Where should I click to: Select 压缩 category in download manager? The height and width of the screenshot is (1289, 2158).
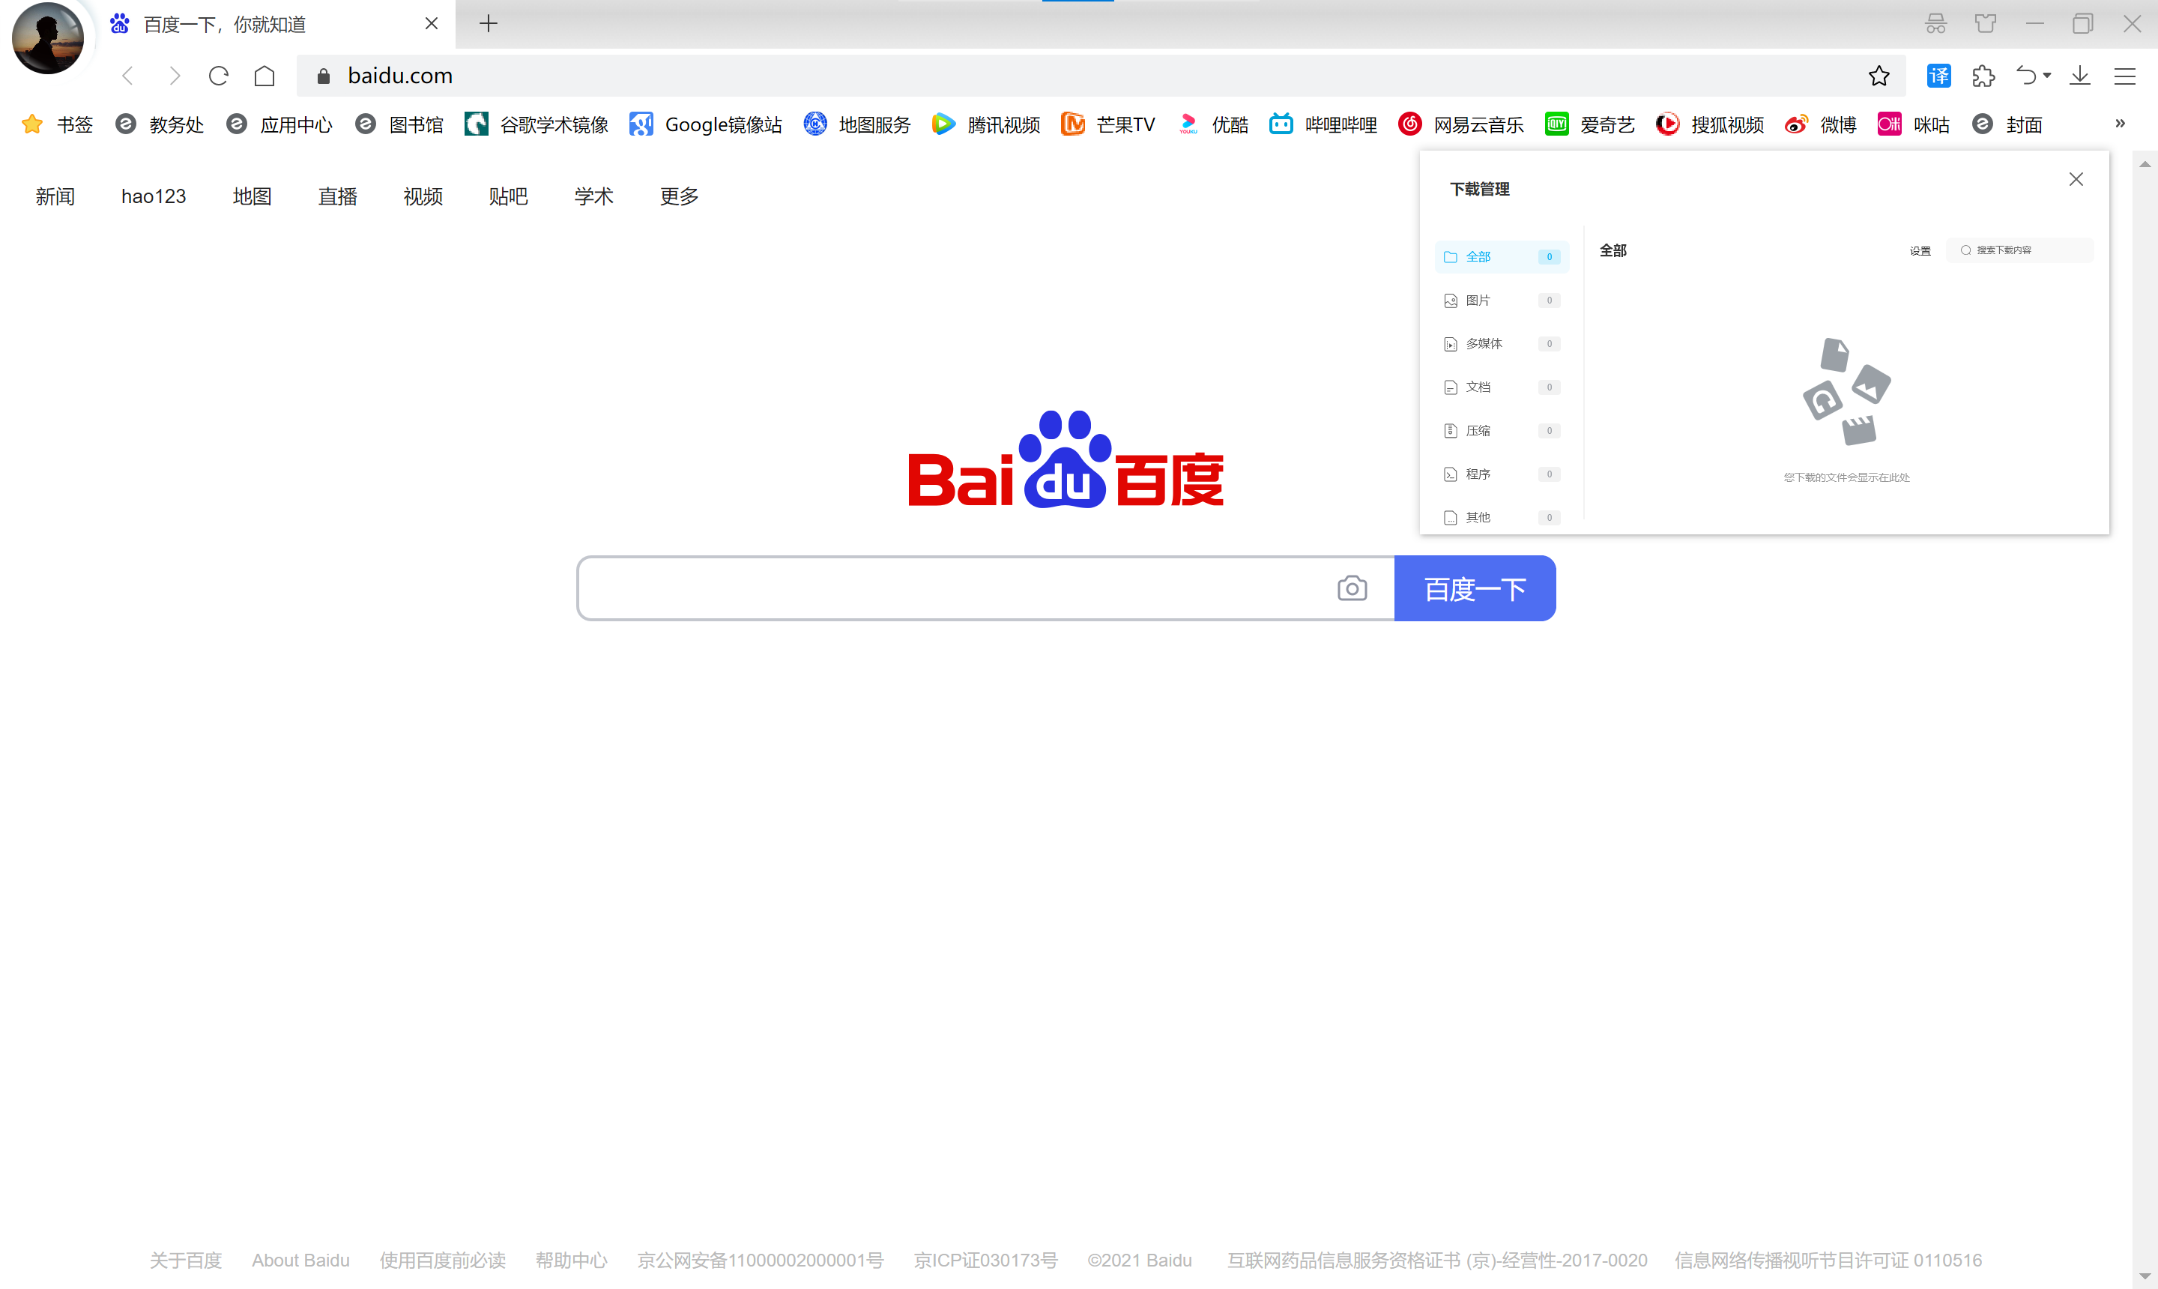coord(1502,430)
